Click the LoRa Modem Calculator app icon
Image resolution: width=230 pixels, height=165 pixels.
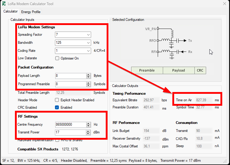click(4, 4)
